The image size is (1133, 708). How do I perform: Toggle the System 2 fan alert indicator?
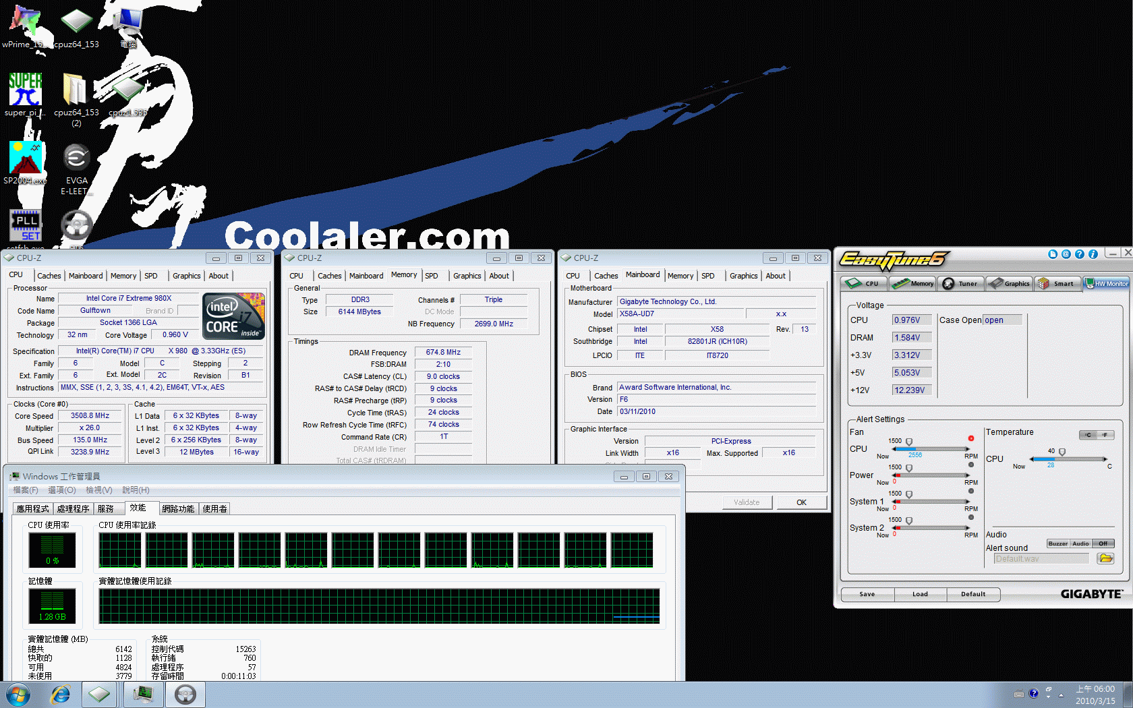coord(971,517)
